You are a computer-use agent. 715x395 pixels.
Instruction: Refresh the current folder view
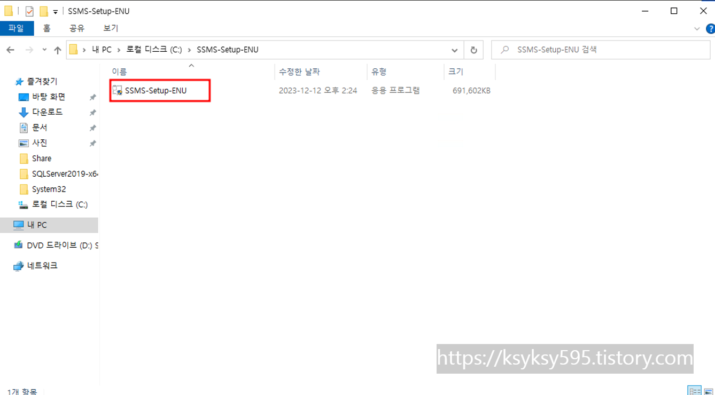click(473, 50)
